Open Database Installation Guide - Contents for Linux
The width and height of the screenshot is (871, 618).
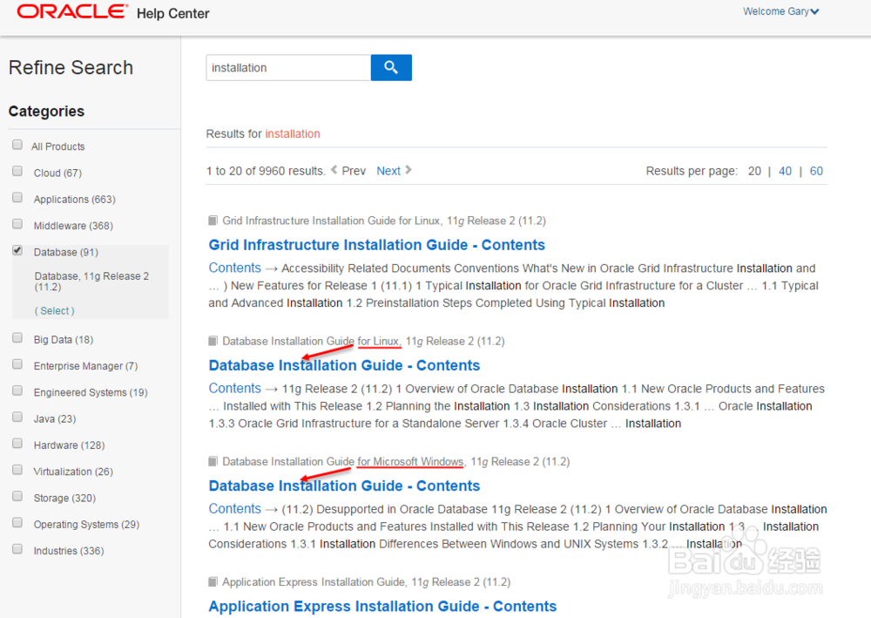pos(344,366)
